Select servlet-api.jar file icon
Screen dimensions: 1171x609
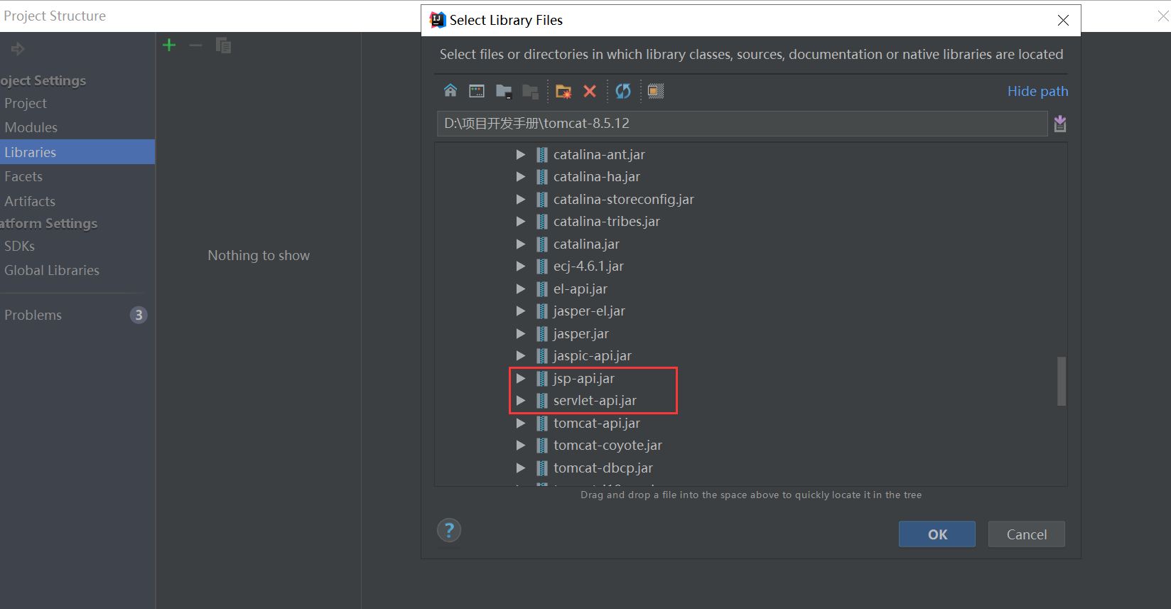tap(542, 401)
